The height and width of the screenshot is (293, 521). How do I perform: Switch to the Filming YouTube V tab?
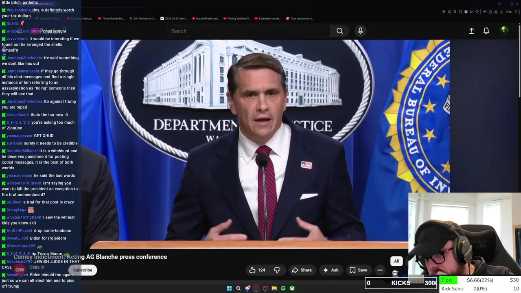tap(236, 18)
